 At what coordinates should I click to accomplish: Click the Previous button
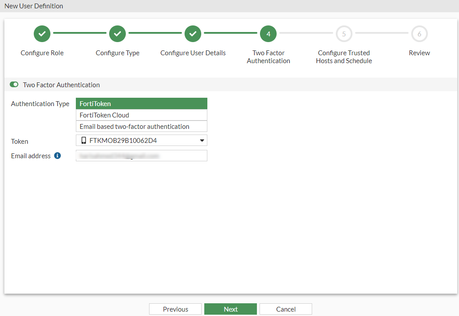[175, 309]
